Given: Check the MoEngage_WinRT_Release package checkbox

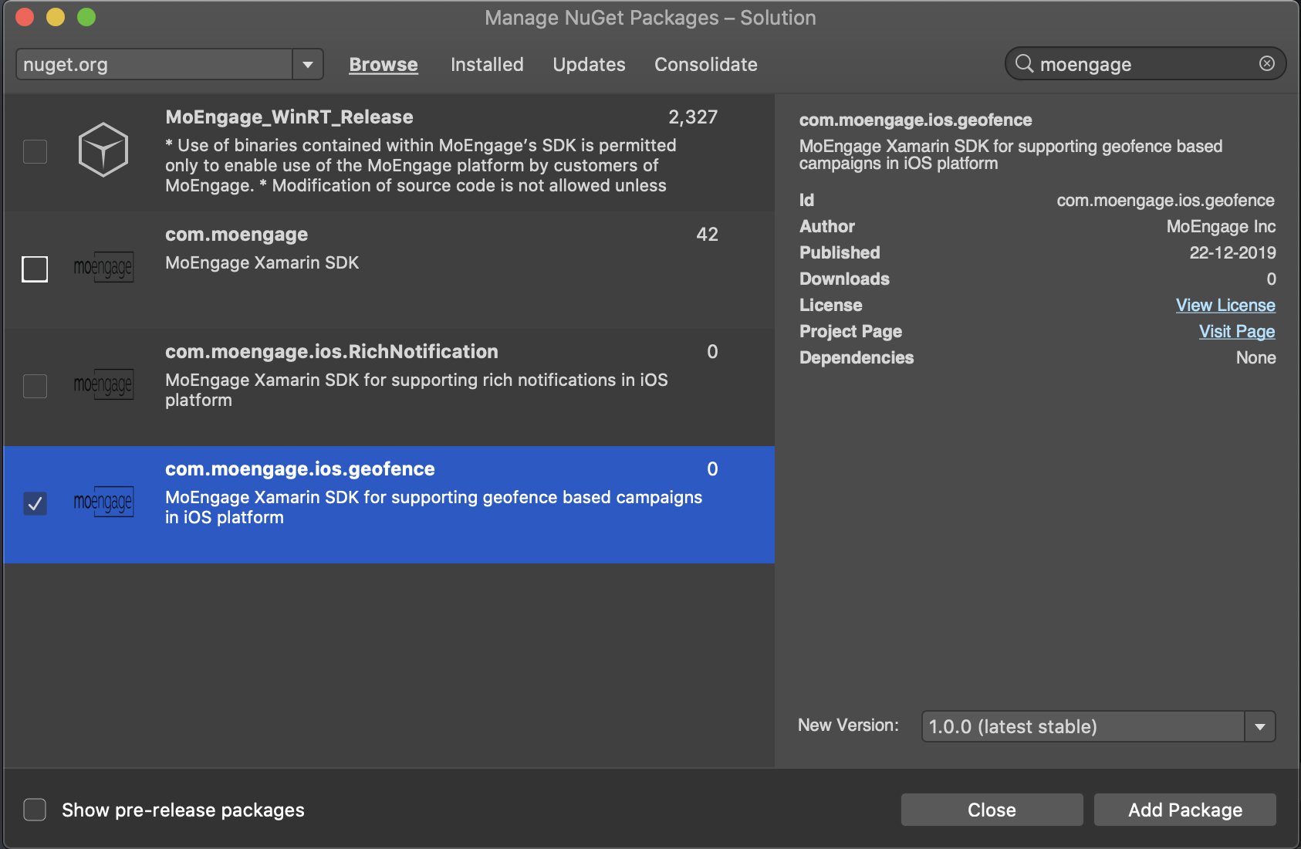Looking at the screenshot, I should pos(35,151).
